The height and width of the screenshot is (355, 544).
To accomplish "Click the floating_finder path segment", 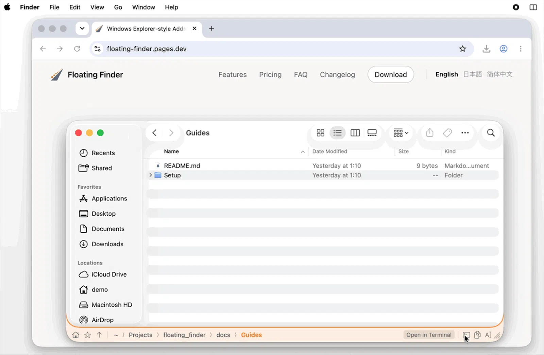I will coord(184,335).
